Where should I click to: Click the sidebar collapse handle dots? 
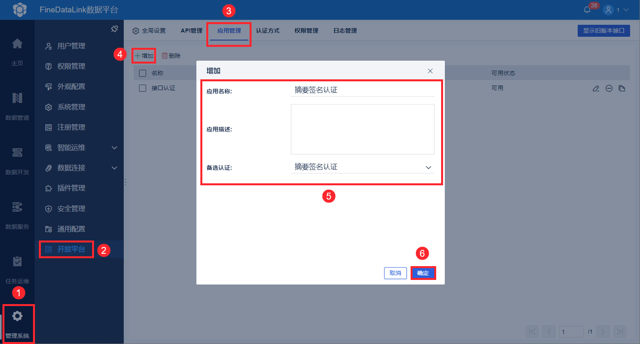pyautogui.click(x=126, y=182)
